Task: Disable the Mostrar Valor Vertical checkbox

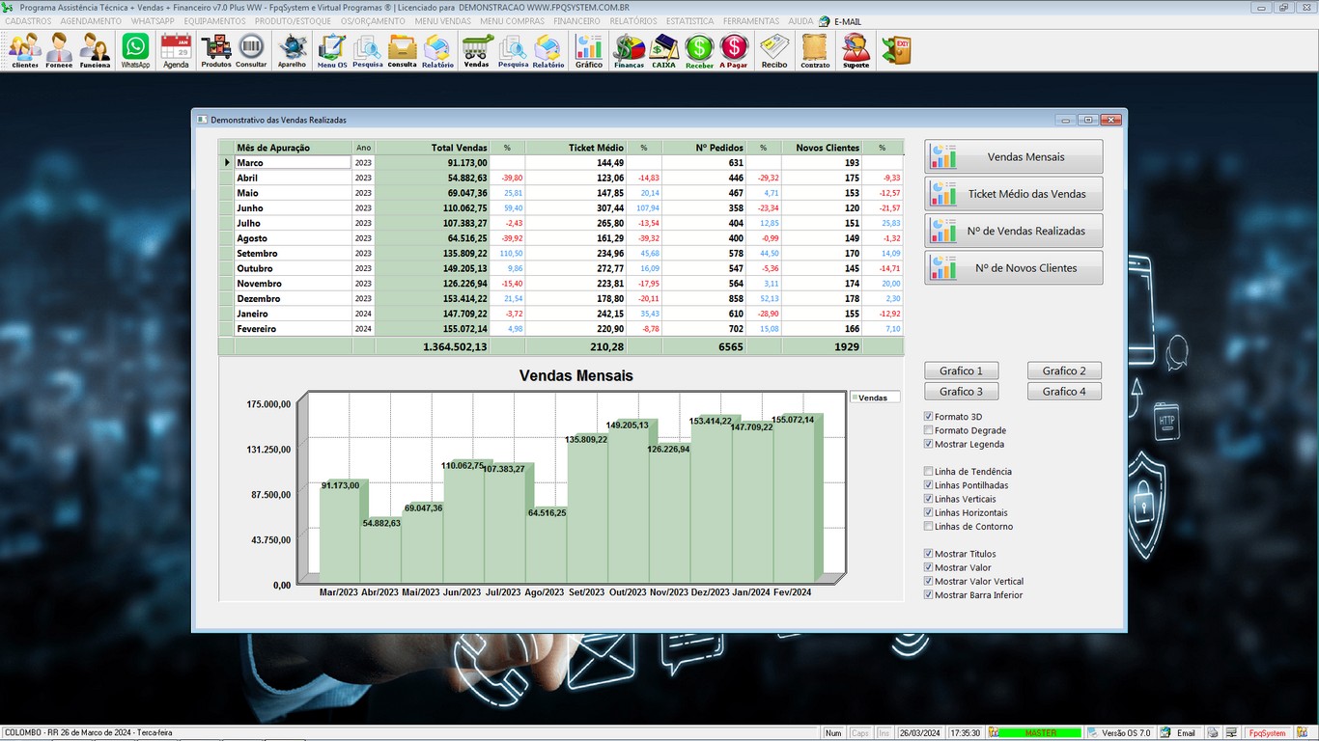Action: point(929,582)
